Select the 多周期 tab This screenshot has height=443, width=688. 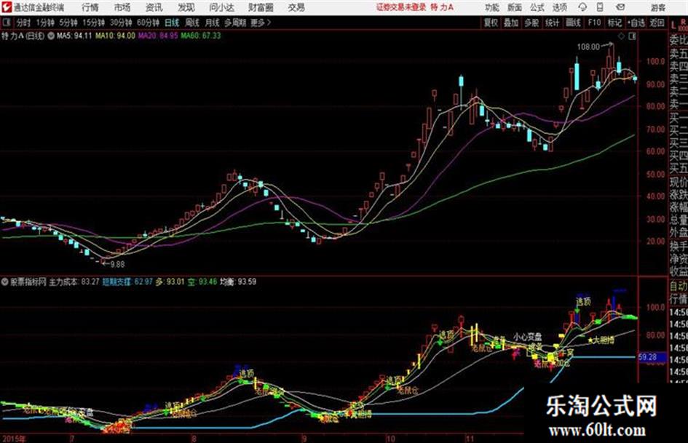coord(235,23)
